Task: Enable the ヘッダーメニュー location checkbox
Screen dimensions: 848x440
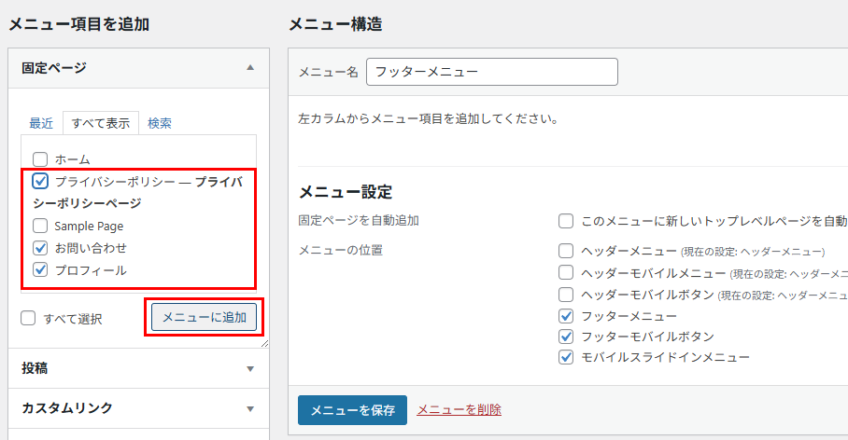Action: [566, 251]
